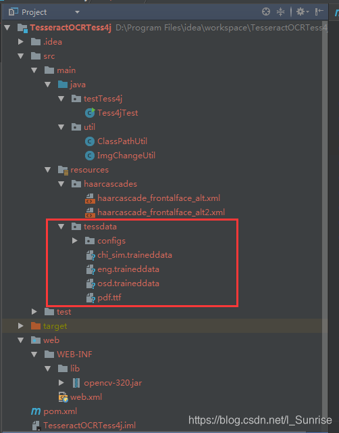The image size is (339, 433).
Task: Open the project panel settings gear
Action: [x=303, y=12]
